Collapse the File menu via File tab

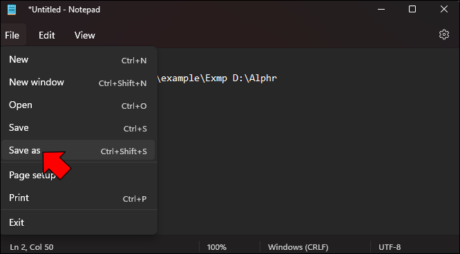tap(12, 35)
